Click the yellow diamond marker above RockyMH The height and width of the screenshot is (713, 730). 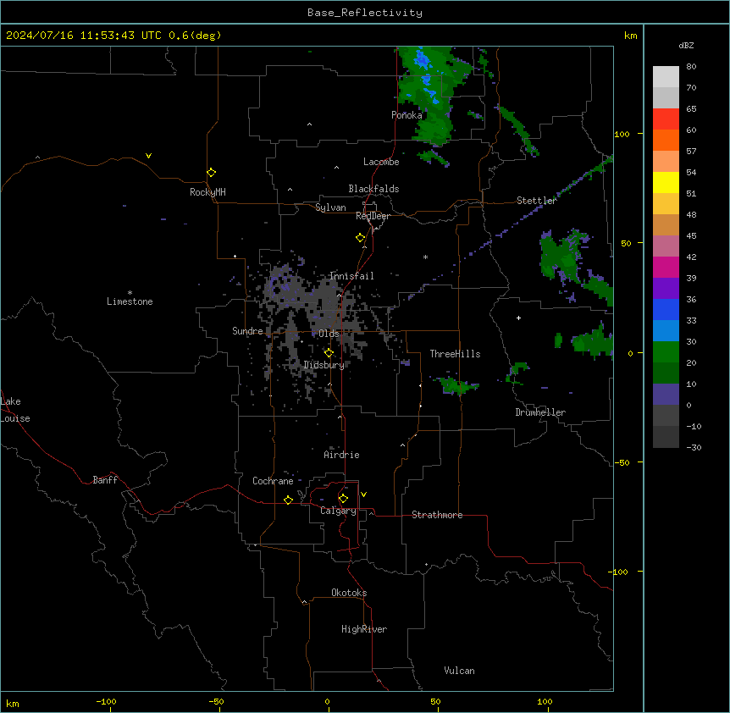(x=212, y=173)
